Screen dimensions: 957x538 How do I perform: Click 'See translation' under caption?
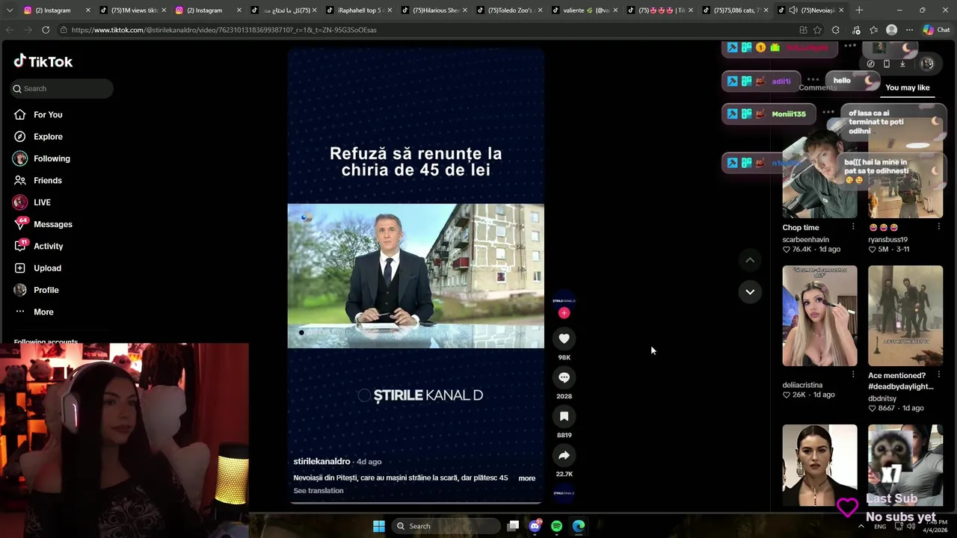pos(319,491)
